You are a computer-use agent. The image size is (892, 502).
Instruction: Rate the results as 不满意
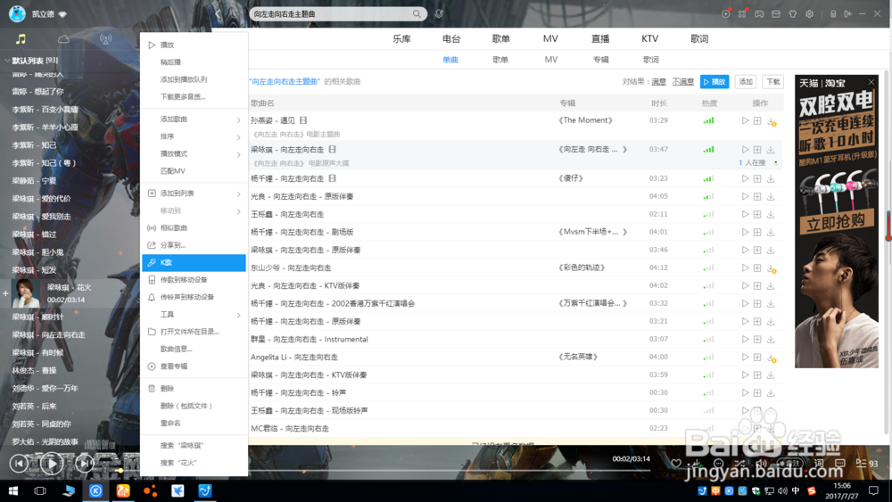click(x=682, y=82)
